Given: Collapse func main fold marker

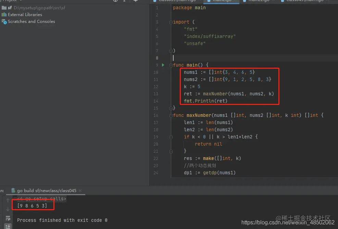Looking at the screenshot, I should pos(171,65).
